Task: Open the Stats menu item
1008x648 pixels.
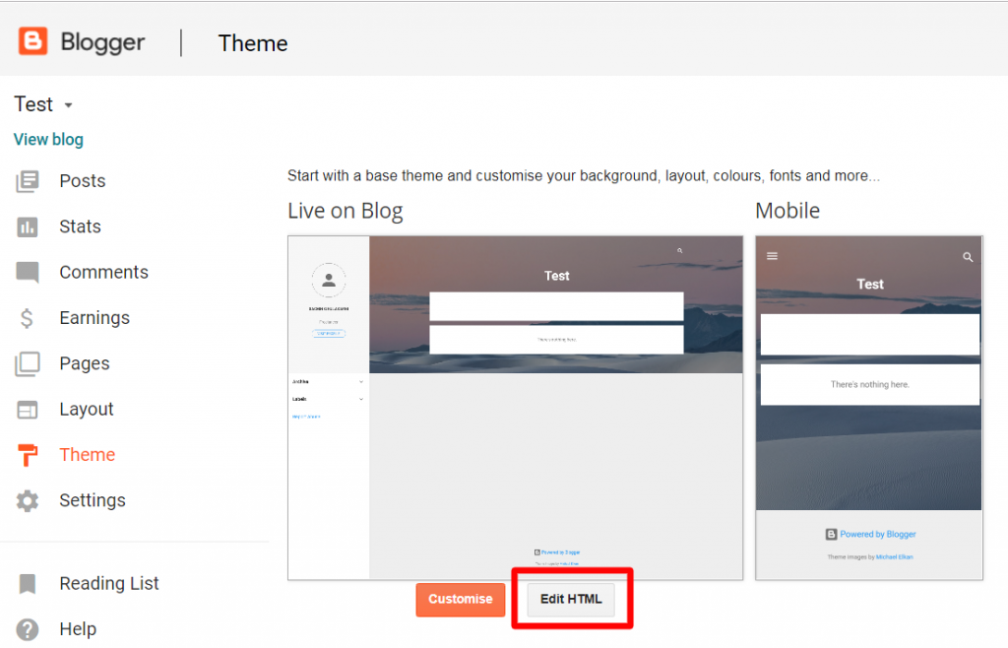Action: pyautogui.click(x=81, y=227)
